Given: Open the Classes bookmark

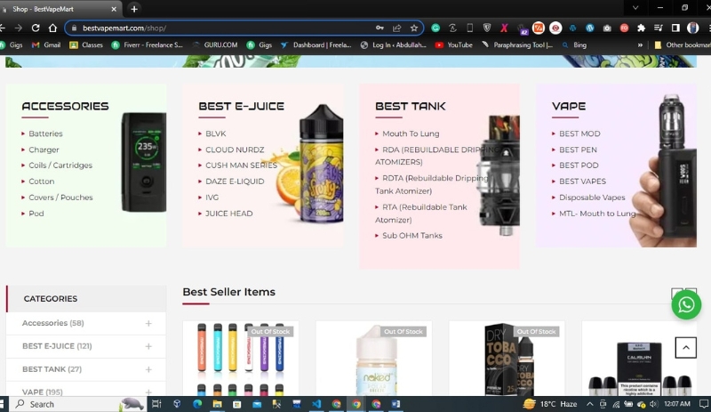Looking at the screenshot, I should tap(86, 45).
